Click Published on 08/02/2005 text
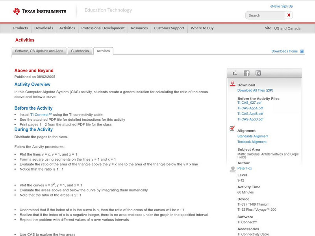Image resolution: width=315 pixels, height=236 pixels. [35, 77]
